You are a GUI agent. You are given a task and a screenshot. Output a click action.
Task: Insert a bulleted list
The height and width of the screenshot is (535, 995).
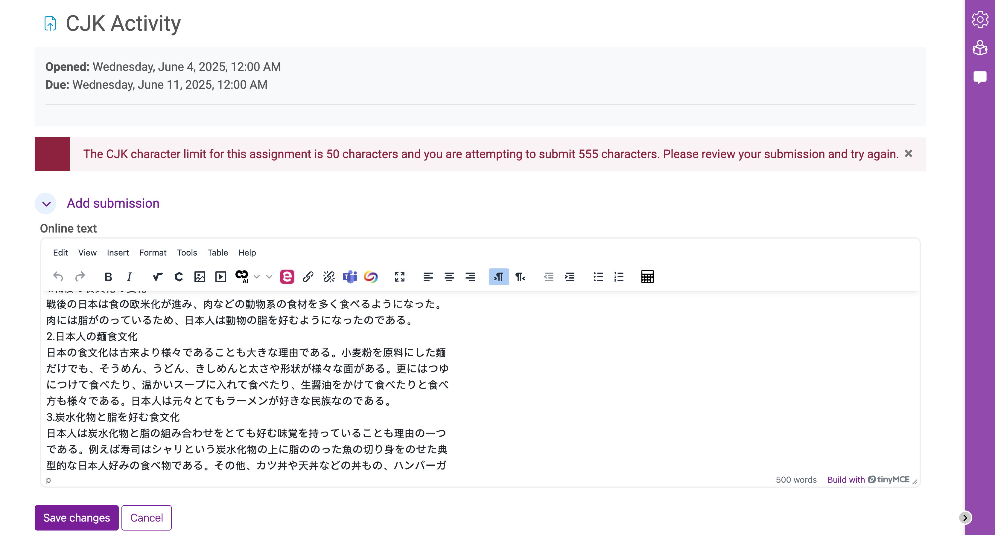click(x=598, y=276)
